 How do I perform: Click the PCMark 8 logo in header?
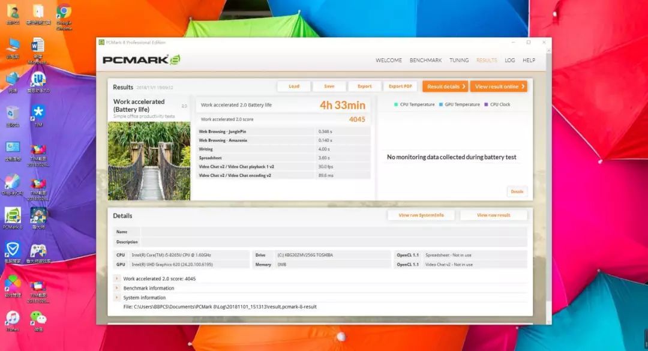click(142, 59)
